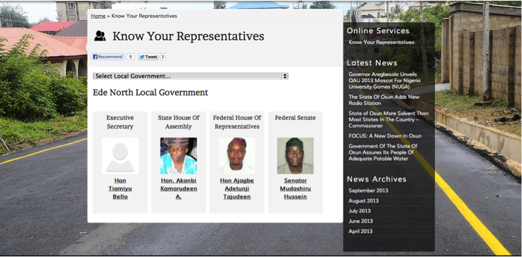The width and height of the screenshot is (522, 257).
Task: Click the people icon beside the page title
Action: coord(100,36)
